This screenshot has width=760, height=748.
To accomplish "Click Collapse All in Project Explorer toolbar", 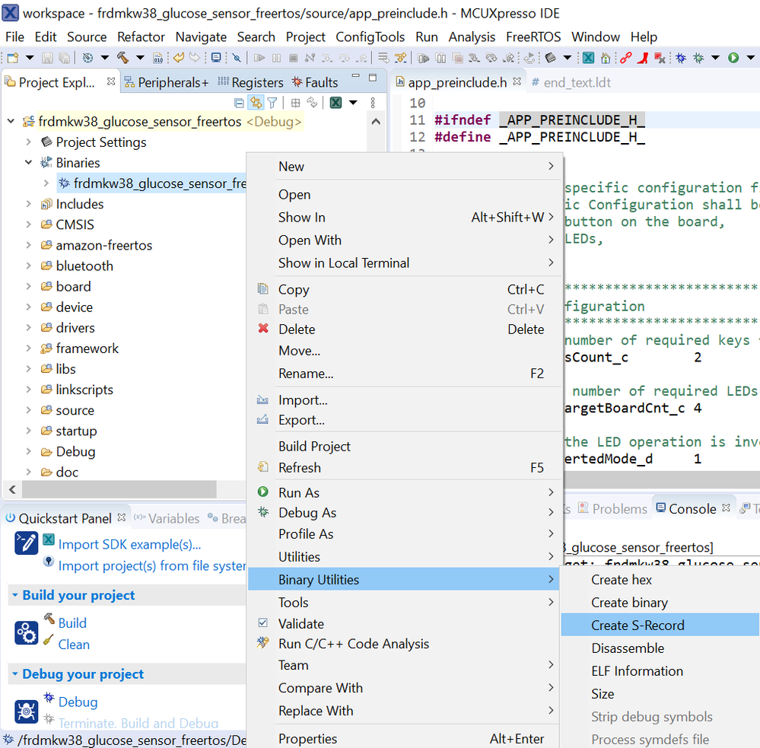I will tap(239, 103).
